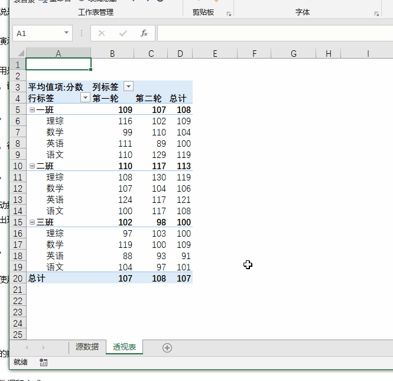Switch to the 源数据 sheet tab

click(87, 347)
